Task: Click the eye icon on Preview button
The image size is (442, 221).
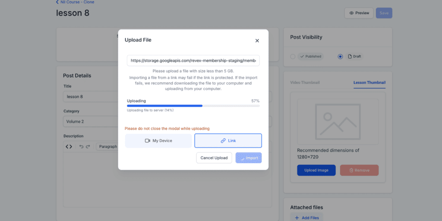Action: coord(351,13)
